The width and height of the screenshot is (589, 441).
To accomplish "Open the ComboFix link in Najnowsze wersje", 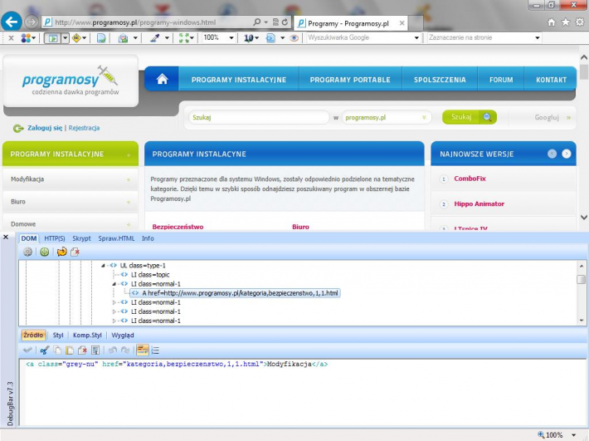I will tap(470, 179).
